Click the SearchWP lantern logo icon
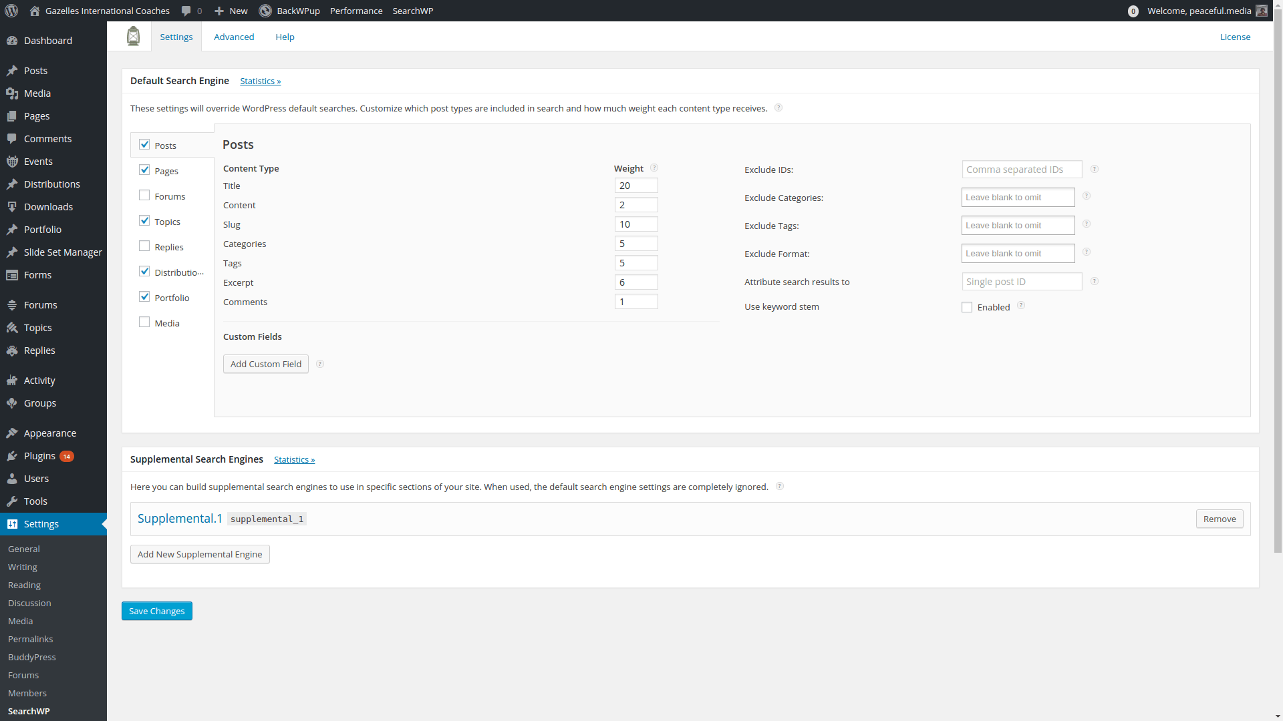 tap(134, 36)
